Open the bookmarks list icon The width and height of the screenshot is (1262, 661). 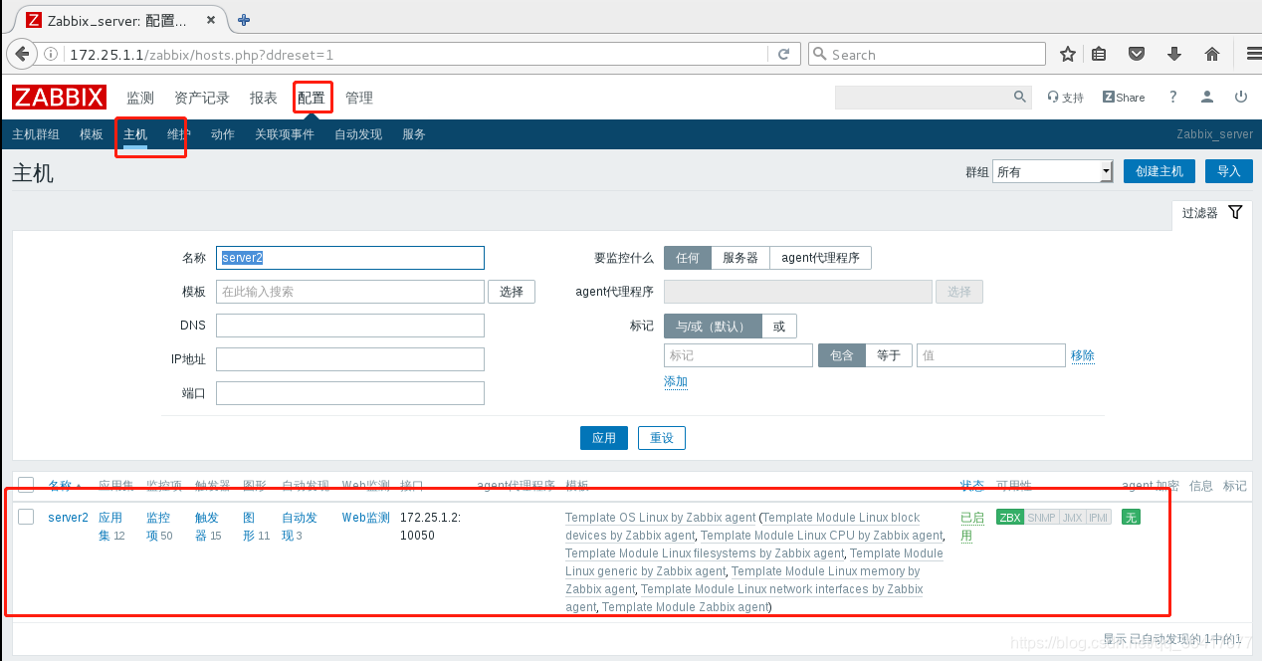1099,54
